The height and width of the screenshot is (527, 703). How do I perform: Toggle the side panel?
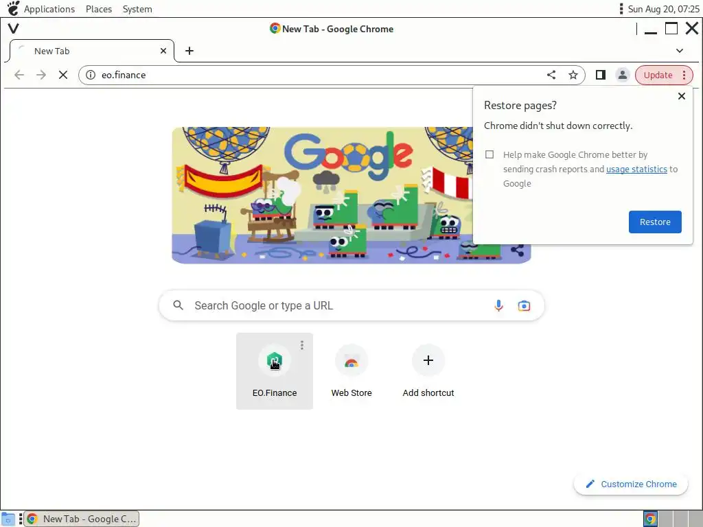point(600,75)
